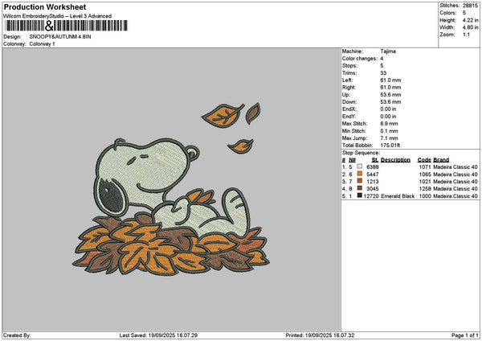Click the Zoom value '1:1'

[466, 35]
